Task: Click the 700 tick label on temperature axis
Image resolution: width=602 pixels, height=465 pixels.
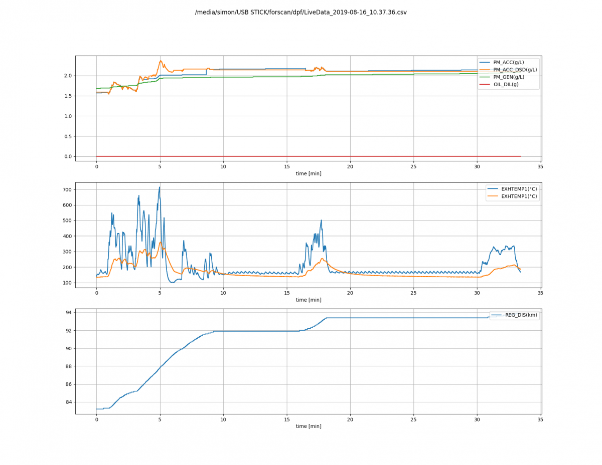Action: 67,189
